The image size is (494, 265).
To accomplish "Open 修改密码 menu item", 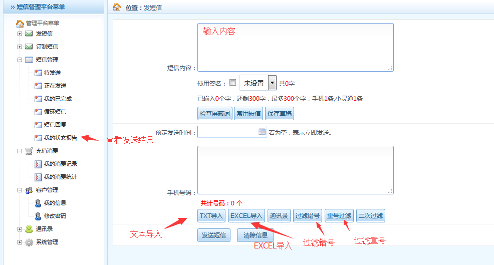I will 55,216.
